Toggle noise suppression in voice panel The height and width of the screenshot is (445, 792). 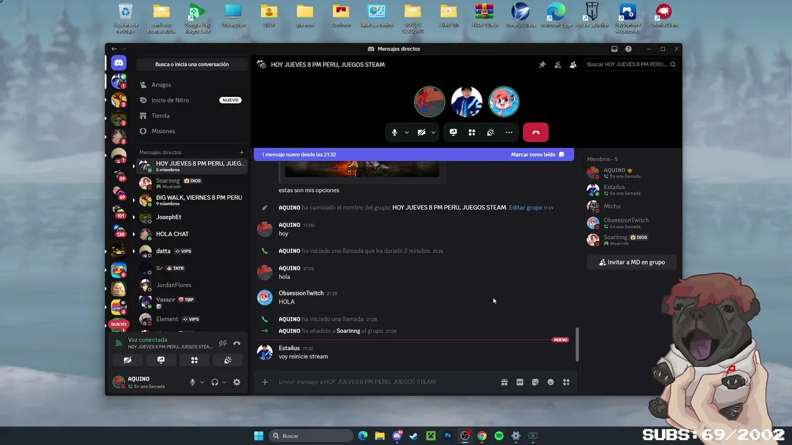(223, 343)
